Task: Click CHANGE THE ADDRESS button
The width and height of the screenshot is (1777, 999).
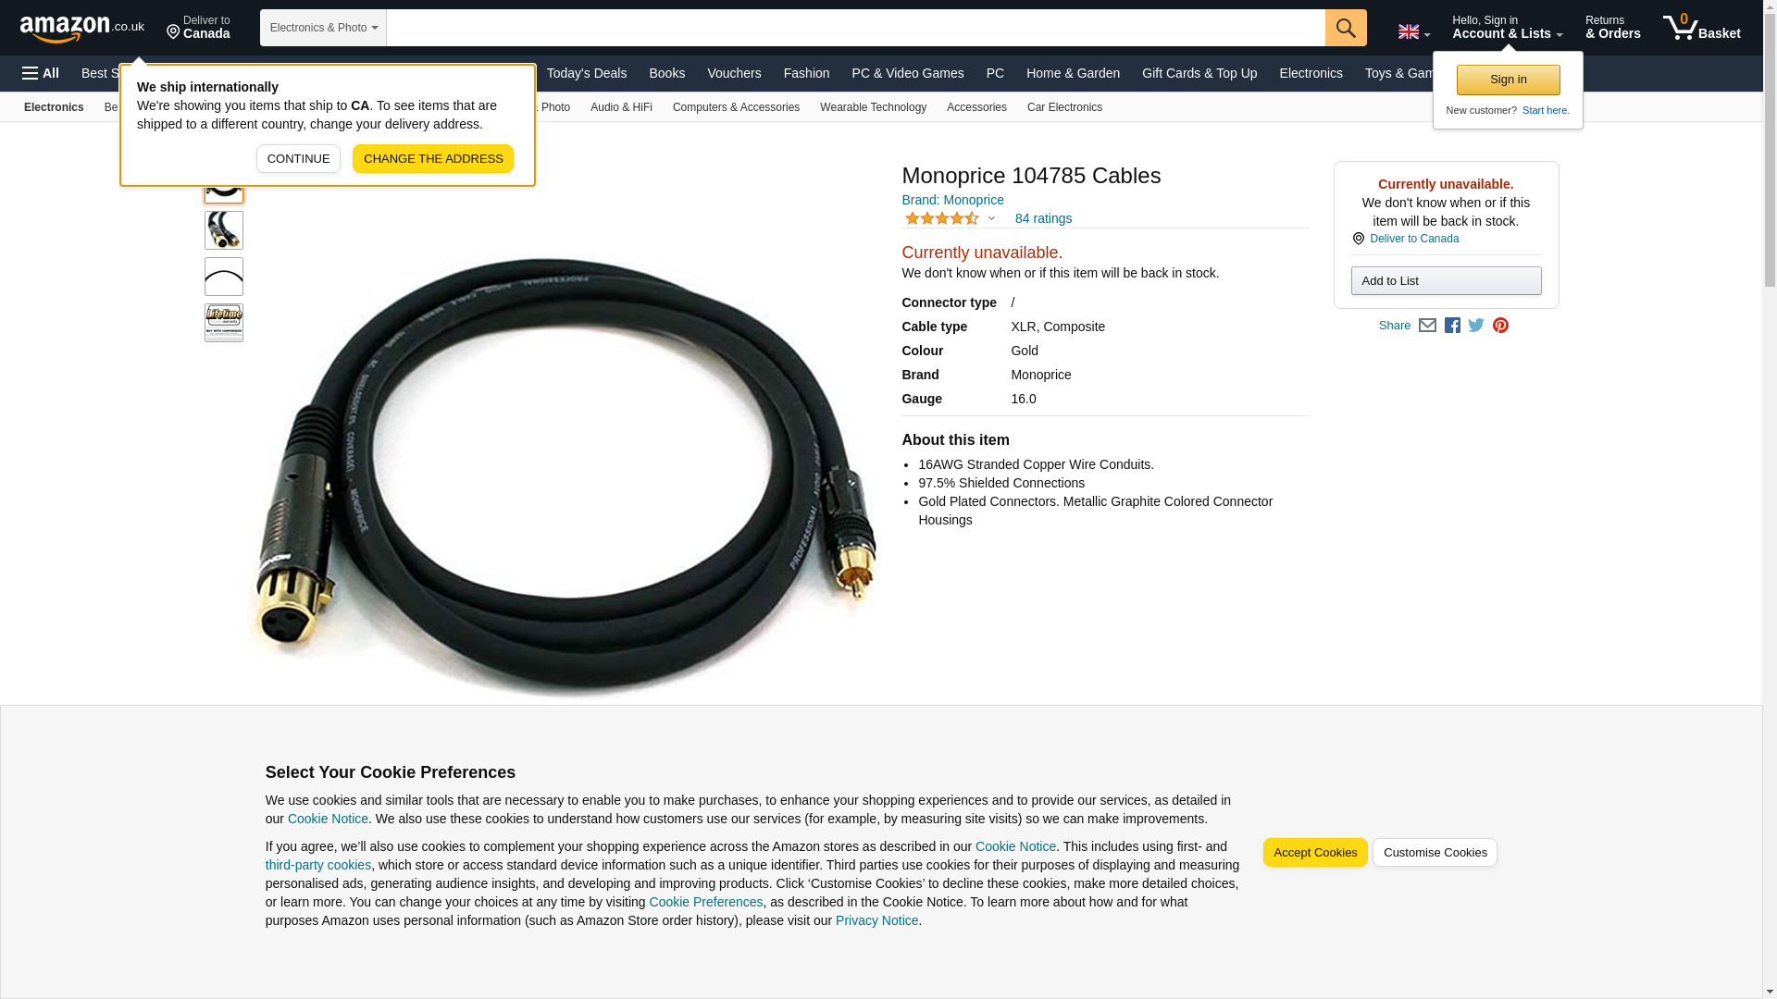Action: tap(433, 159)
